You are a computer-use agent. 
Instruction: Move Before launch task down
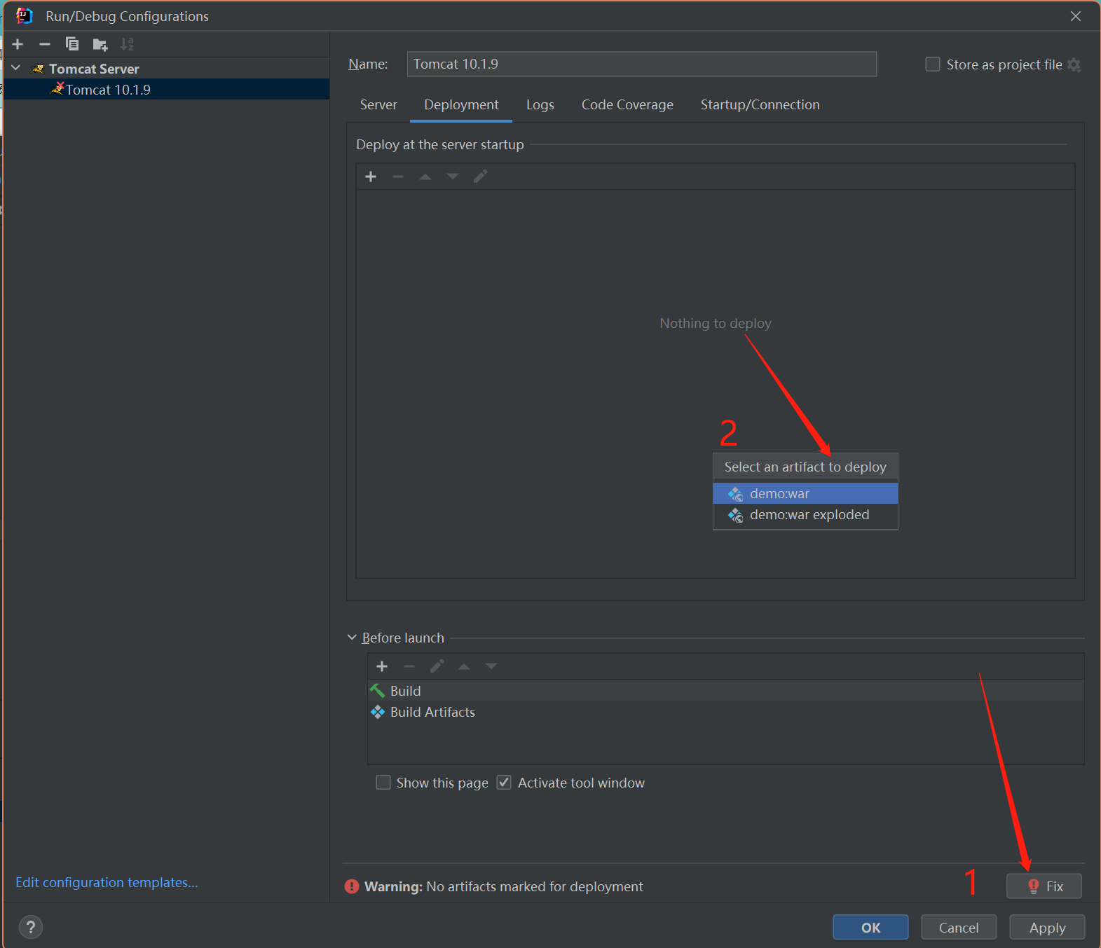491,666
